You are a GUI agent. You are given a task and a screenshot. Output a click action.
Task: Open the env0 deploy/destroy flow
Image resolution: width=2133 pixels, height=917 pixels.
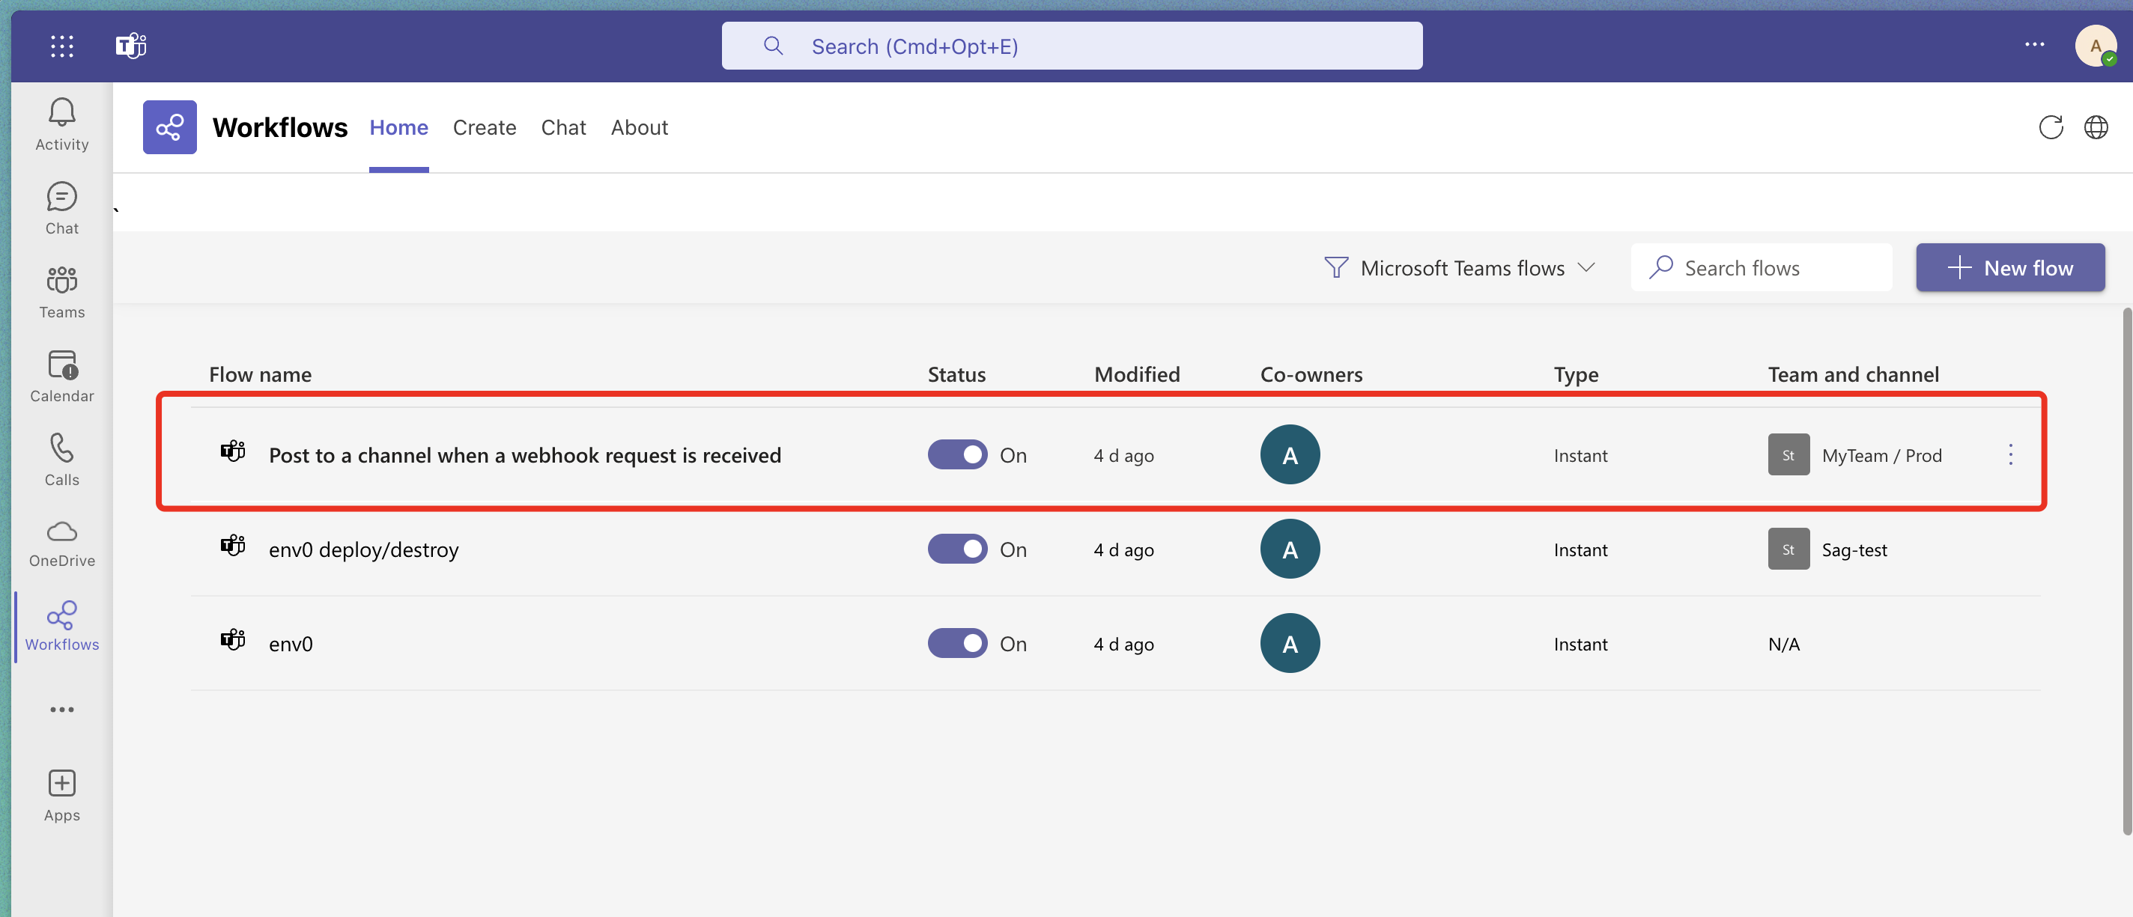(x=363, y=549)
